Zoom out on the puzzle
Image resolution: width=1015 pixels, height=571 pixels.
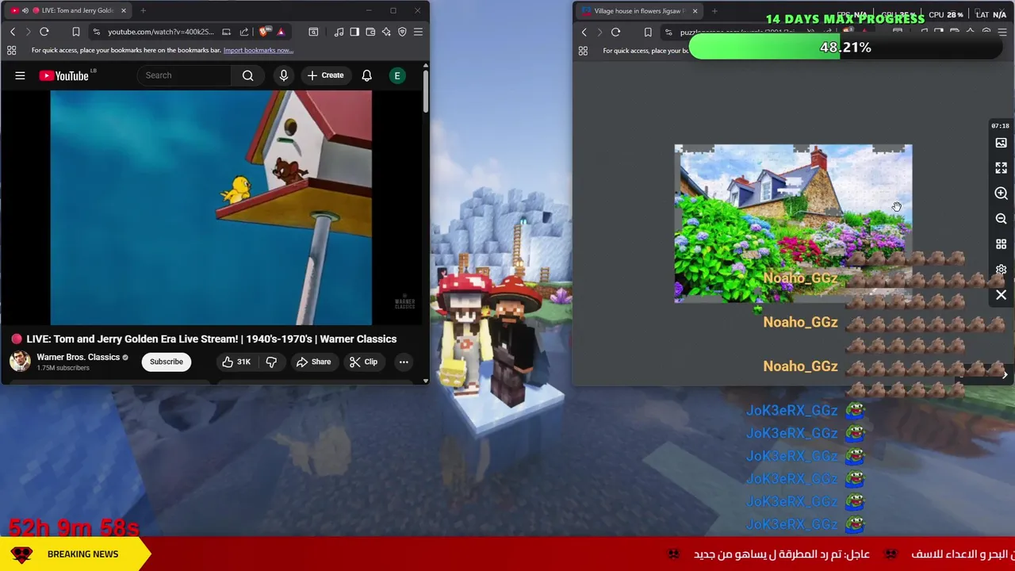1001,219
